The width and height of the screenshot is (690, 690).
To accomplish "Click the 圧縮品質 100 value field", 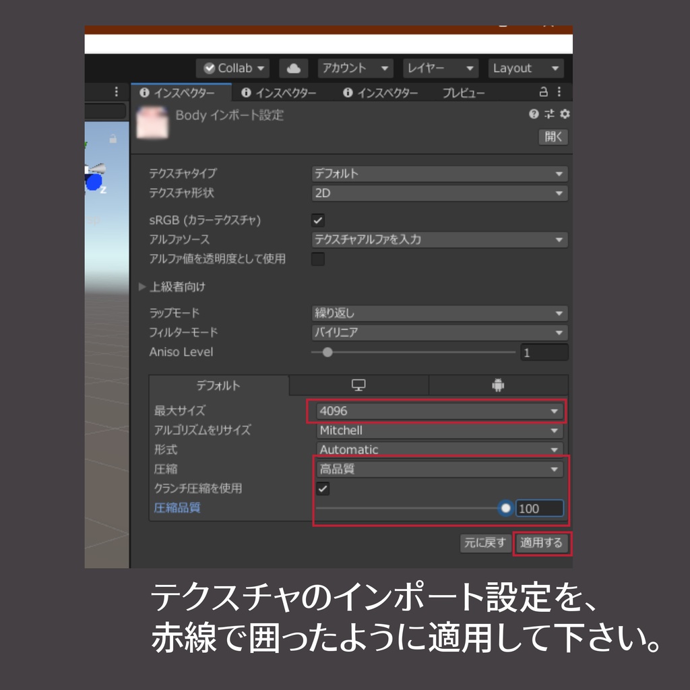I will pyautogui.click(x=540, y=508).
